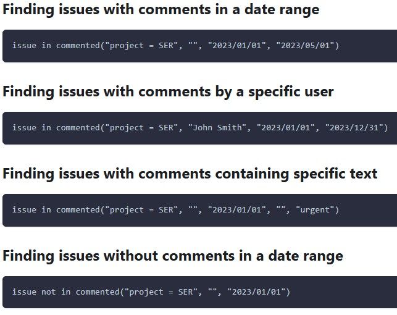397x315 pixels.
Task: Click the word "issue" starting the urgent snippet
Action: point(24,210)
